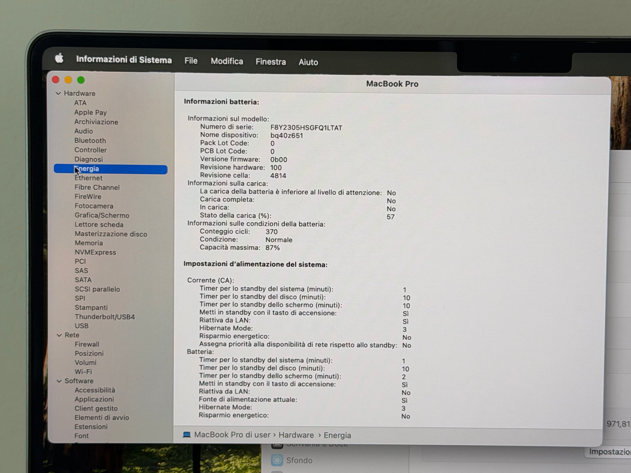Open the Modifica menu
The width and height of the screenshot is (631, 473).
click(227, 61)
